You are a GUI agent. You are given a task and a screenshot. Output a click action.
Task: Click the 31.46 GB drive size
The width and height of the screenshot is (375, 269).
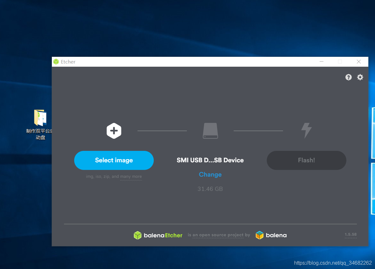pos(210,189)
